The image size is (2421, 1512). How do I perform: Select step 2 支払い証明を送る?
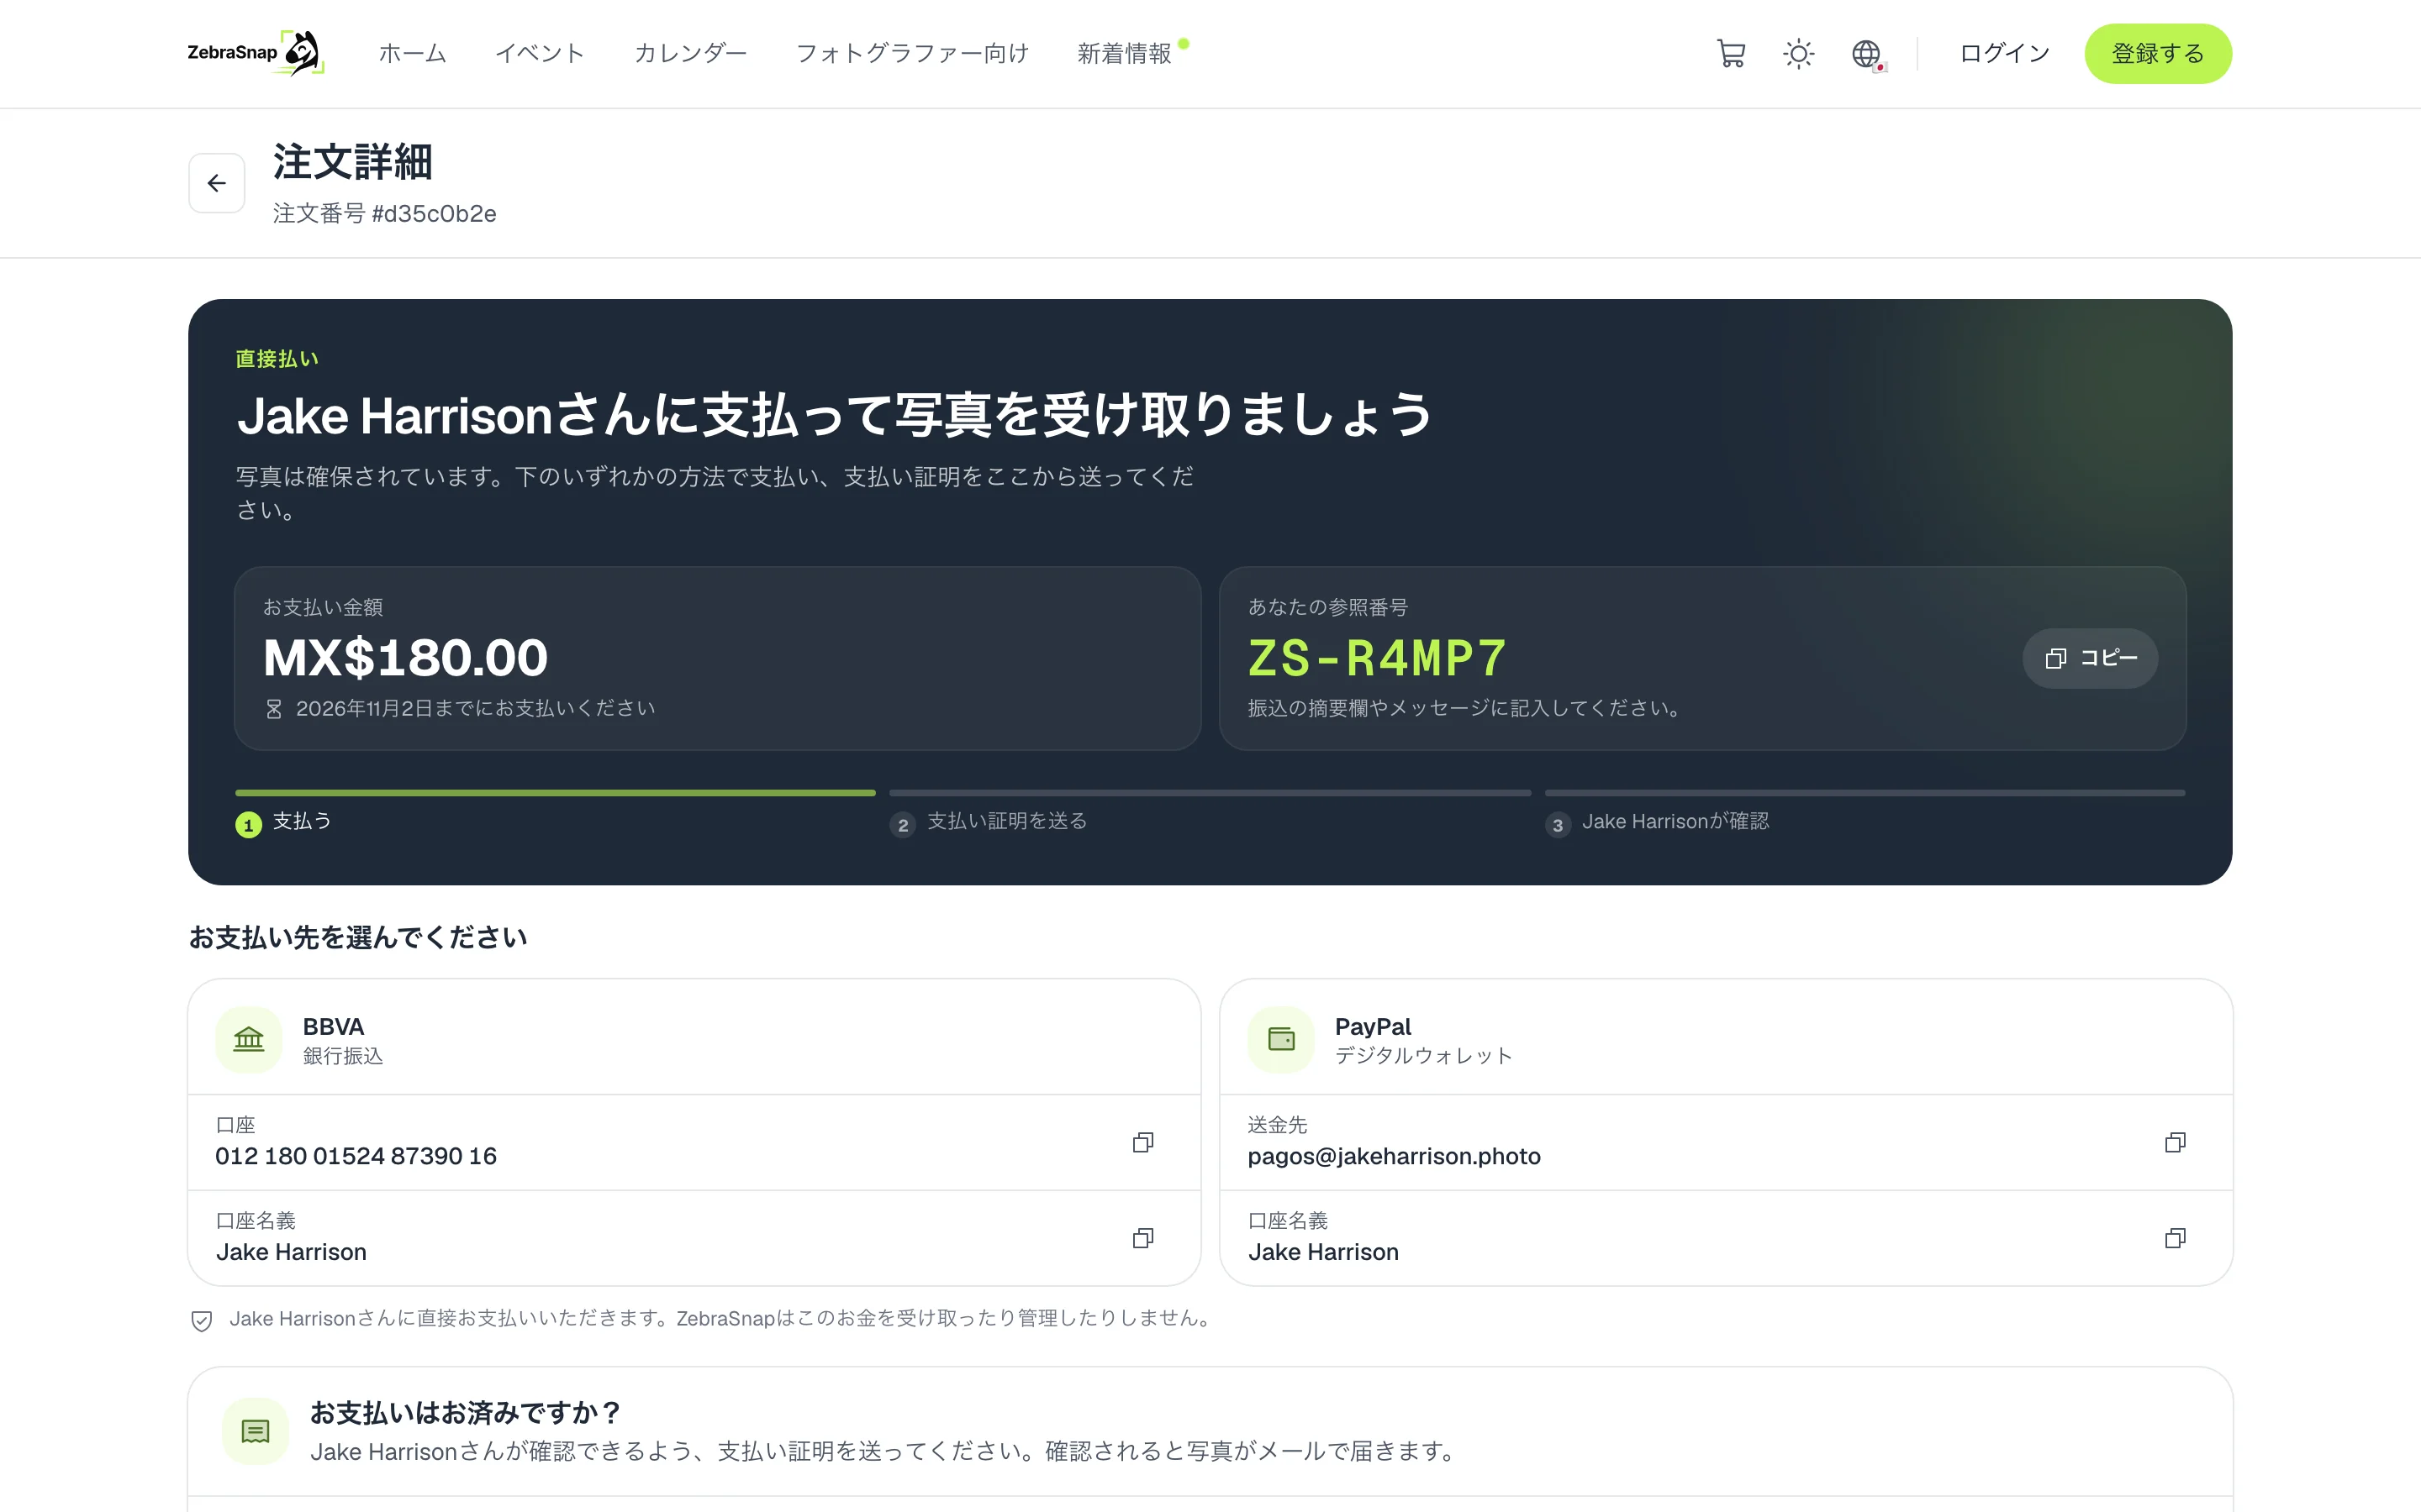[x=989, y=823]
